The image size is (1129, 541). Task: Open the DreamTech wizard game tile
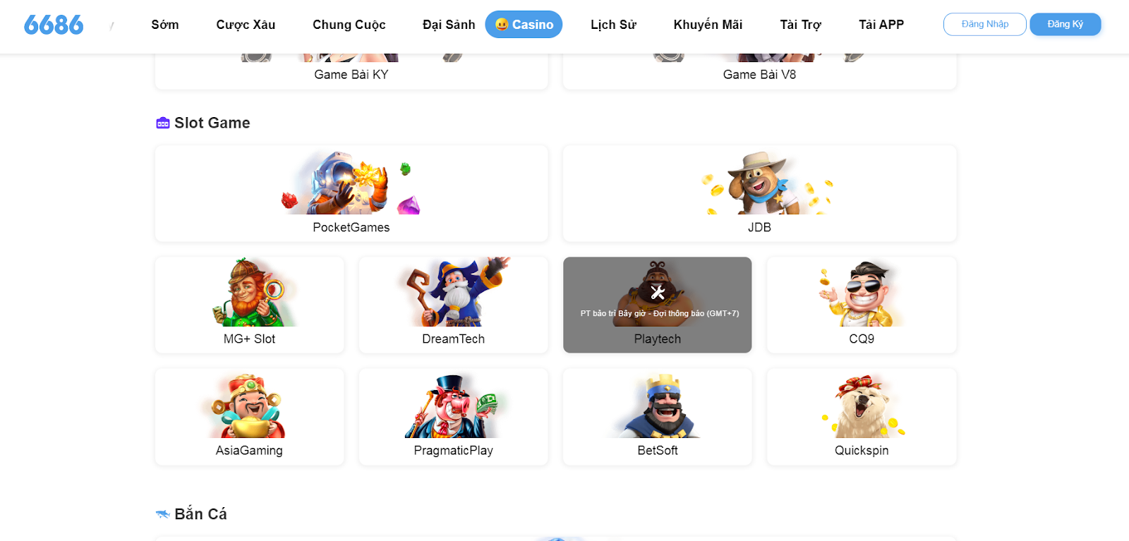453,305
